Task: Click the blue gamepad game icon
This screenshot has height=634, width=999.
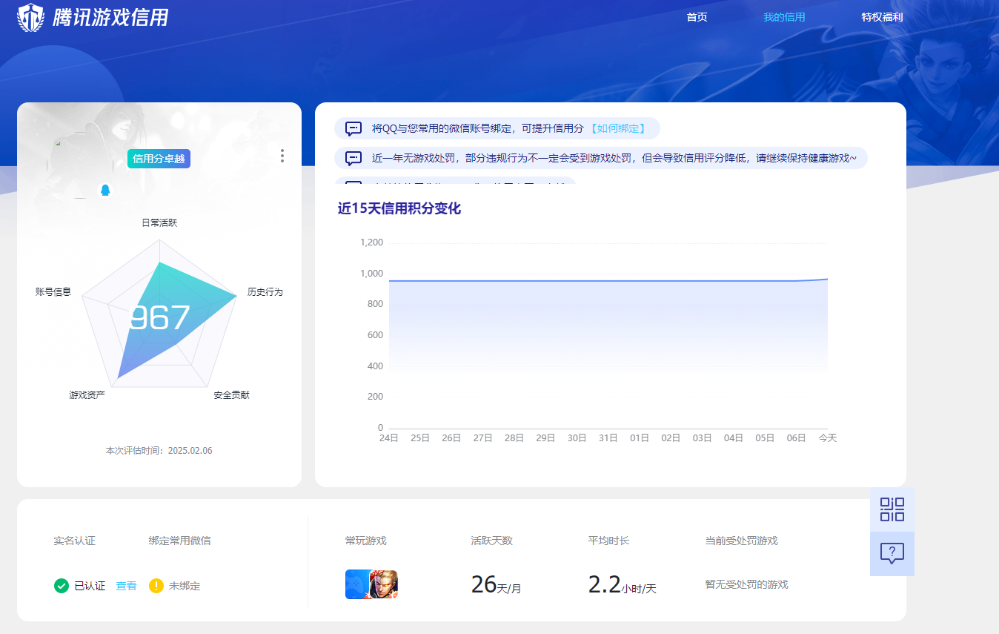Action: 357,584
